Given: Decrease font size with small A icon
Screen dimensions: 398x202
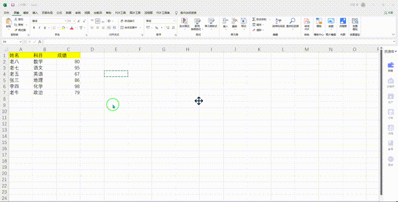Looking at the screenshot, I should pos(84,21).
